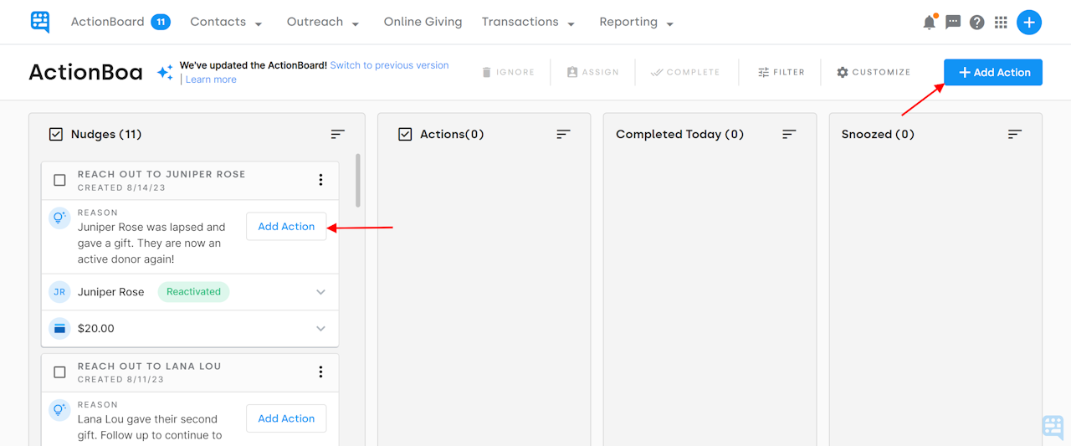
Task: Click the Reach Out to Juniper Rose title
Action: [x=161, y=175]
